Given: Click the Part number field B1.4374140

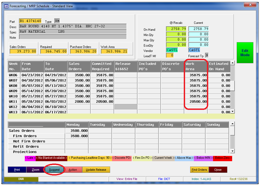Looking at the screenshot, I should pos(30,21).
